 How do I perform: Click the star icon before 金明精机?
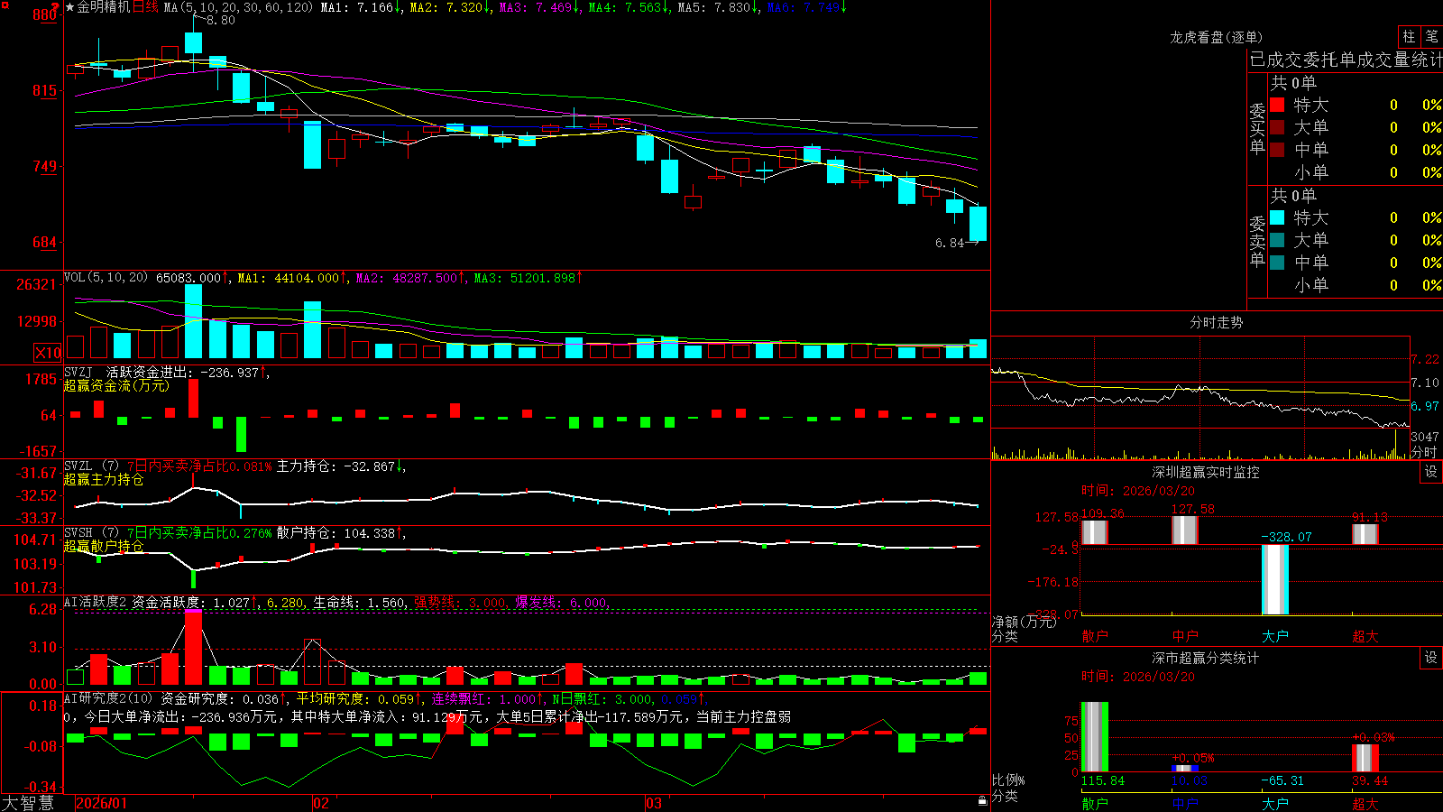pyautogui.click(x=70, y=7)
